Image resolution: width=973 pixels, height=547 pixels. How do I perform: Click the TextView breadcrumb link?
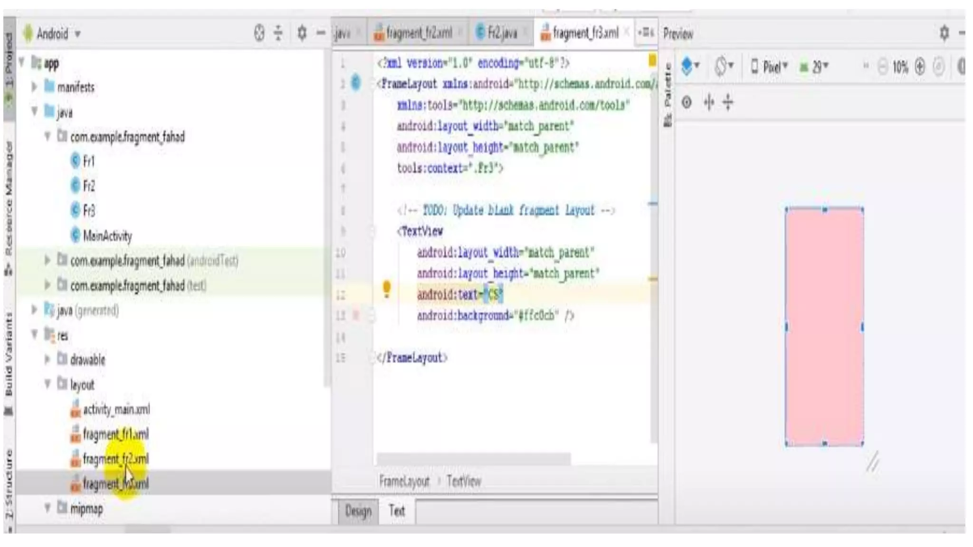(x=464, y=481)
